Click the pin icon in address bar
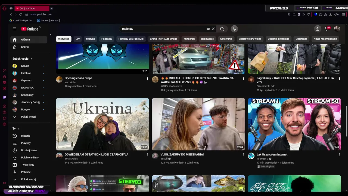The height and width of the screenshot is (196, 348). click(289, 14)
